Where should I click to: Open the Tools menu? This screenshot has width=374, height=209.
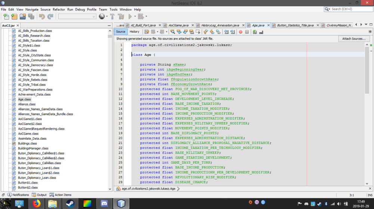[113, 10]
